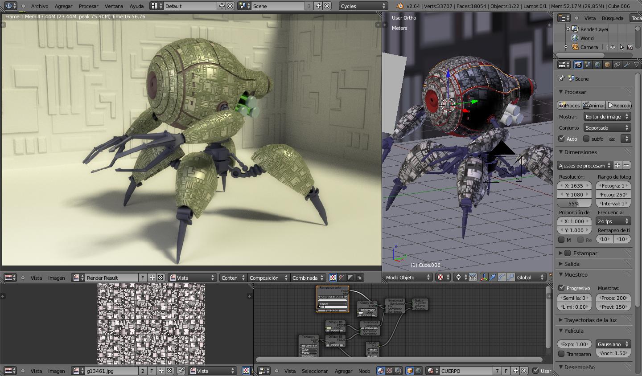Screen dimensions: 642x376
Task: Open the Cycles render engine dropdown
Action: click(363, 6)
